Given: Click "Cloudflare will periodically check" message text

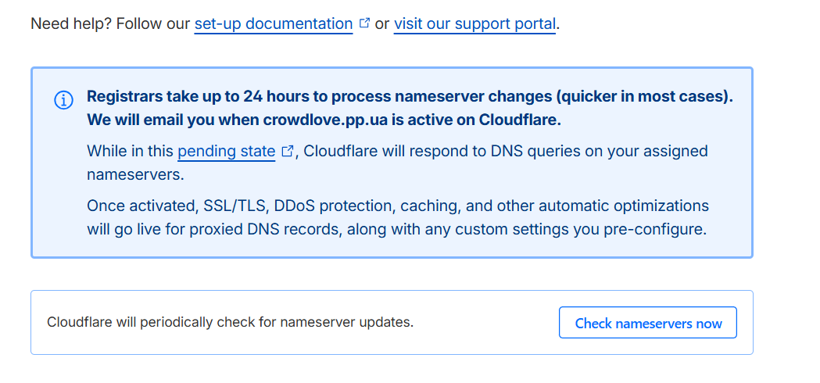Looking at the screenshot, I should tap(230, 322).
